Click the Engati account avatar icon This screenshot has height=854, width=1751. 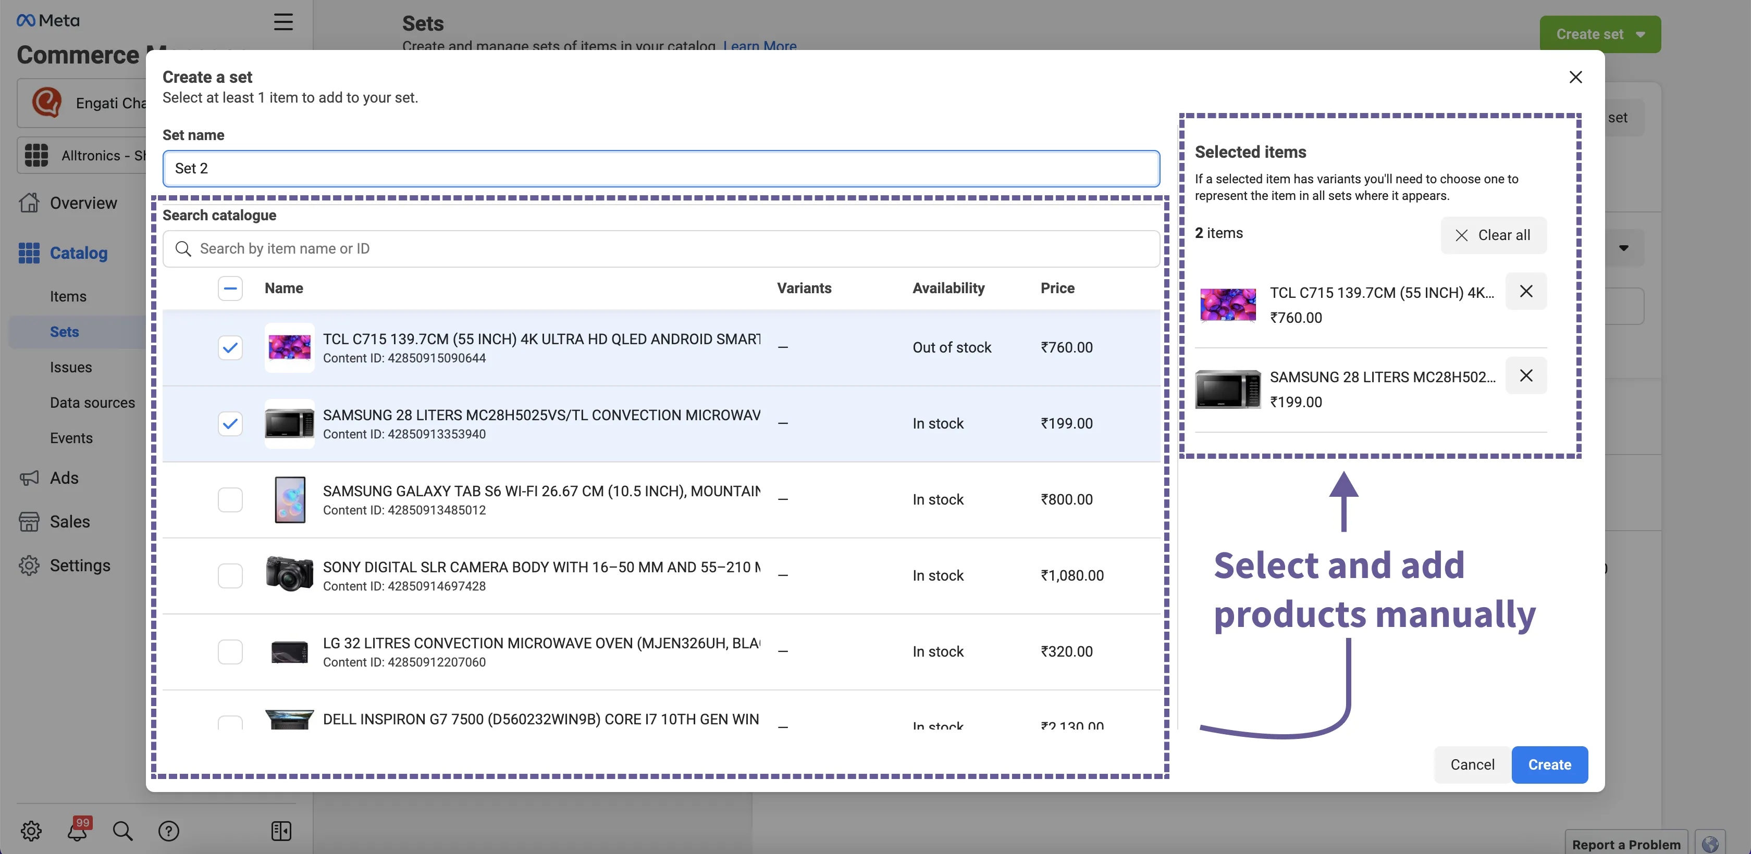pos(47,103)
